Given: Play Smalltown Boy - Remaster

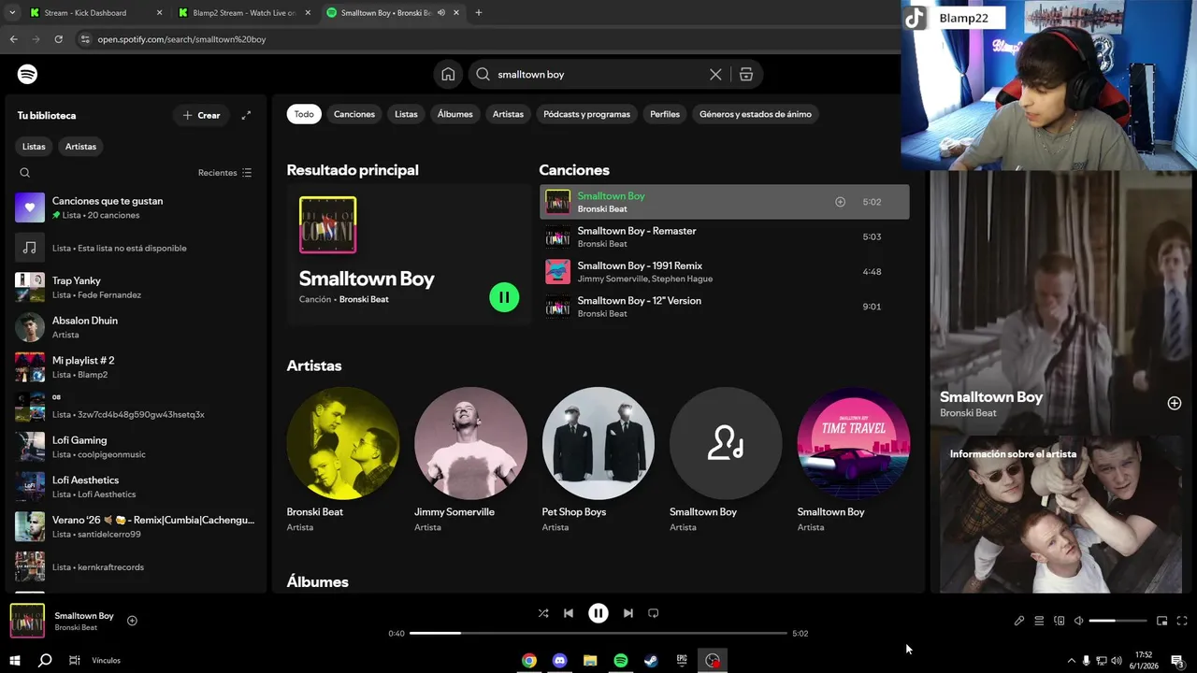Looking at the screenshot, I should coord(724,236).
